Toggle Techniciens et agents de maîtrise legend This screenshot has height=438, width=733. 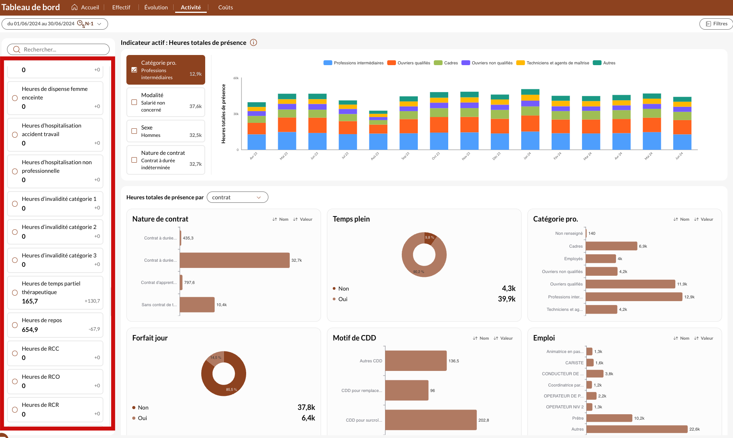(553, 63)
